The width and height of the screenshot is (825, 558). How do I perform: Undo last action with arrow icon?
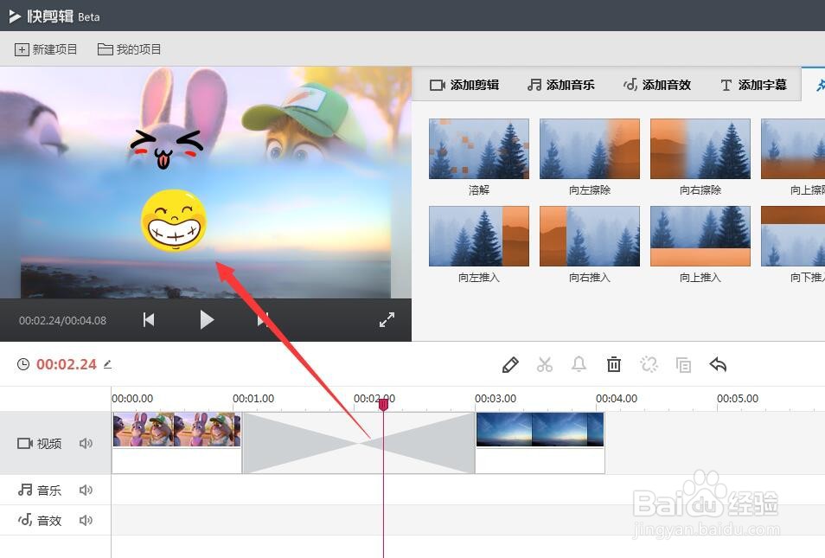coord(718,364)
